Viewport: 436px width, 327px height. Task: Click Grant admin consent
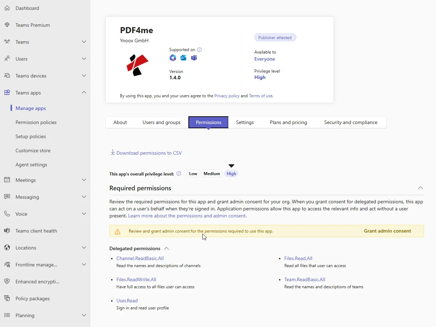point(387,231)
